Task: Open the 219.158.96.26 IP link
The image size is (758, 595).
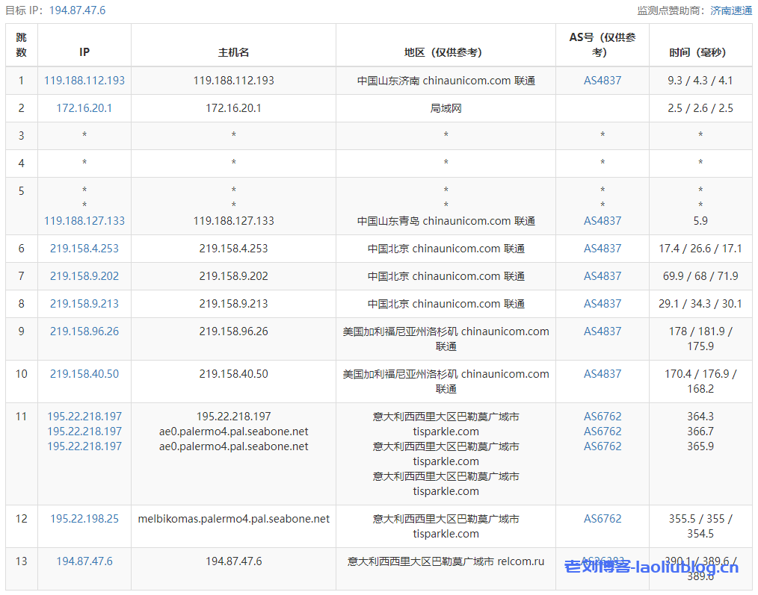Action: 84,331
